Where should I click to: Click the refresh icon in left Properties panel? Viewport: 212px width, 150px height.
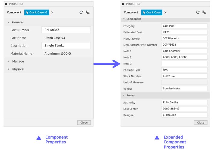(x=81, y=12)
